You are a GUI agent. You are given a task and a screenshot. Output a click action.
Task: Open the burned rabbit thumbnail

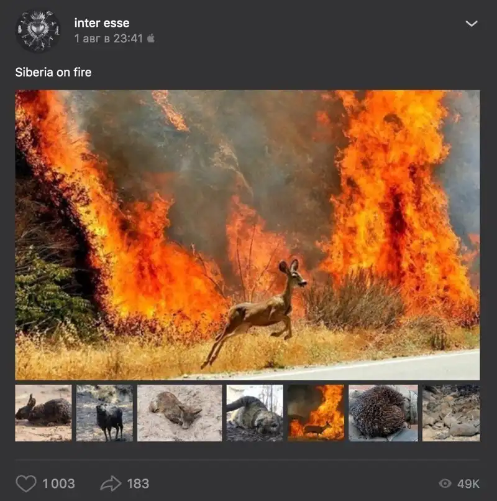click(x=43, y=413)
